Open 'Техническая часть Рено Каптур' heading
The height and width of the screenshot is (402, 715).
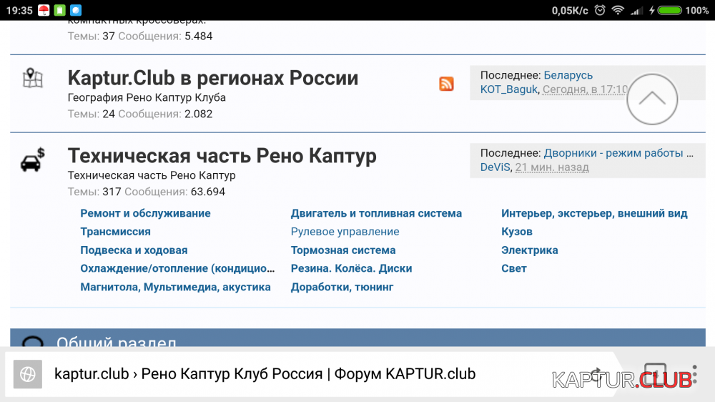[222, 156]
